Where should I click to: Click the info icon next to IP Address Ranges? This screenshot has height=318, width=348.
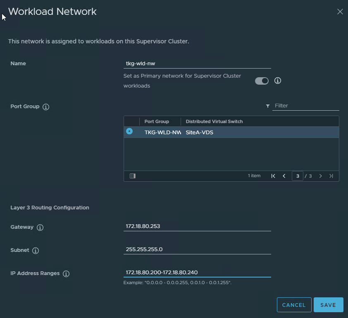click(66, 274)
